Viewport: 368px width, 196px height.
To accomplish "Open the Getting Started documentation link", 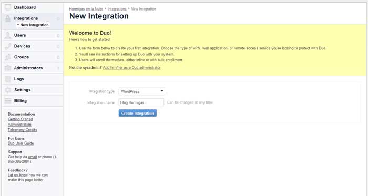I will pyautogui.click(x=20, y=119).
